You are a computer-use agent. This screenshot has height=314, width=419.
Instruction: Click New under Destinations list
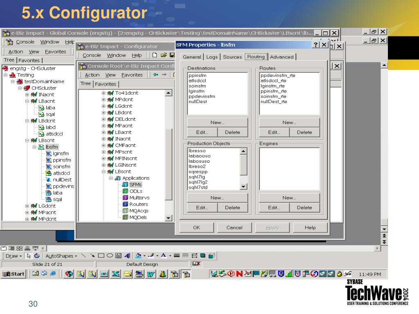tap(217, 122)
